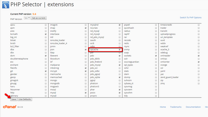Image resolution: width=208 pixels, height=117 pixels.
Task: Open the Documentation footer link
Action: tap(193, 107)
